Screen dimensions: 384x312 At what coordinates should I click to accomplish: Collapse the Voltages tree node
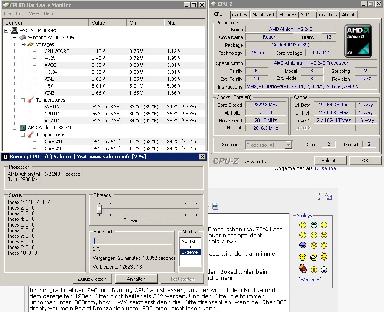(23, 44)
